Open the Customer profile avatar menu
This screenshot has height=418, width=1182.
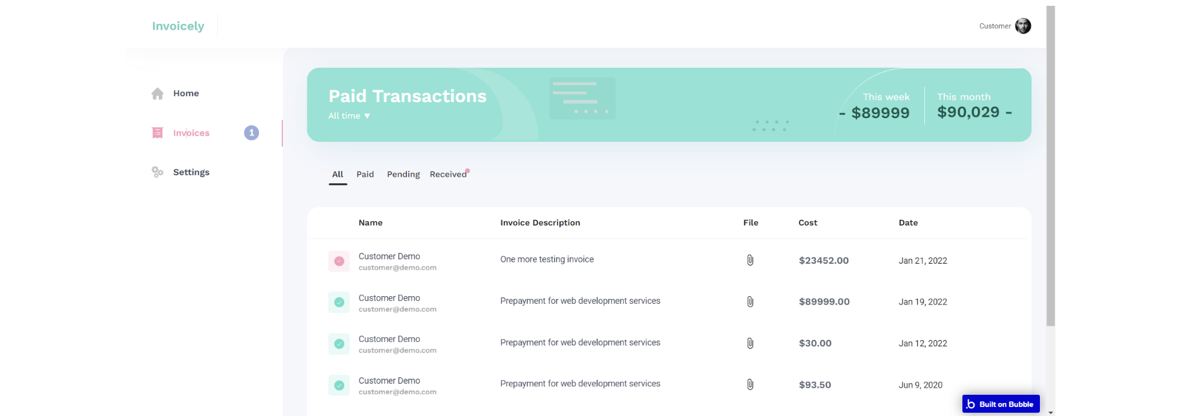pyautogui.click(x=1023, y=26)
